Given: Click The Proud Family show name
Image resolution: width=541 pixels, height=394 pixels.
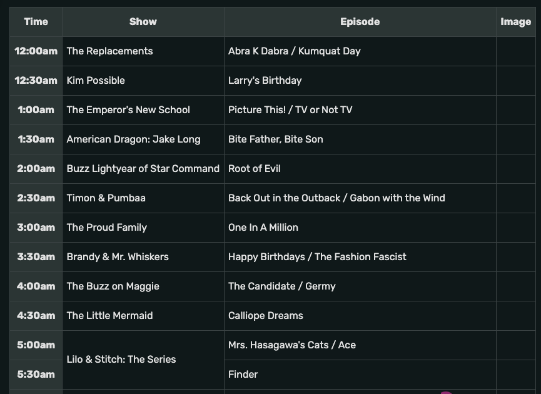Looking at the screenshot, I should (x=106, y=228).
